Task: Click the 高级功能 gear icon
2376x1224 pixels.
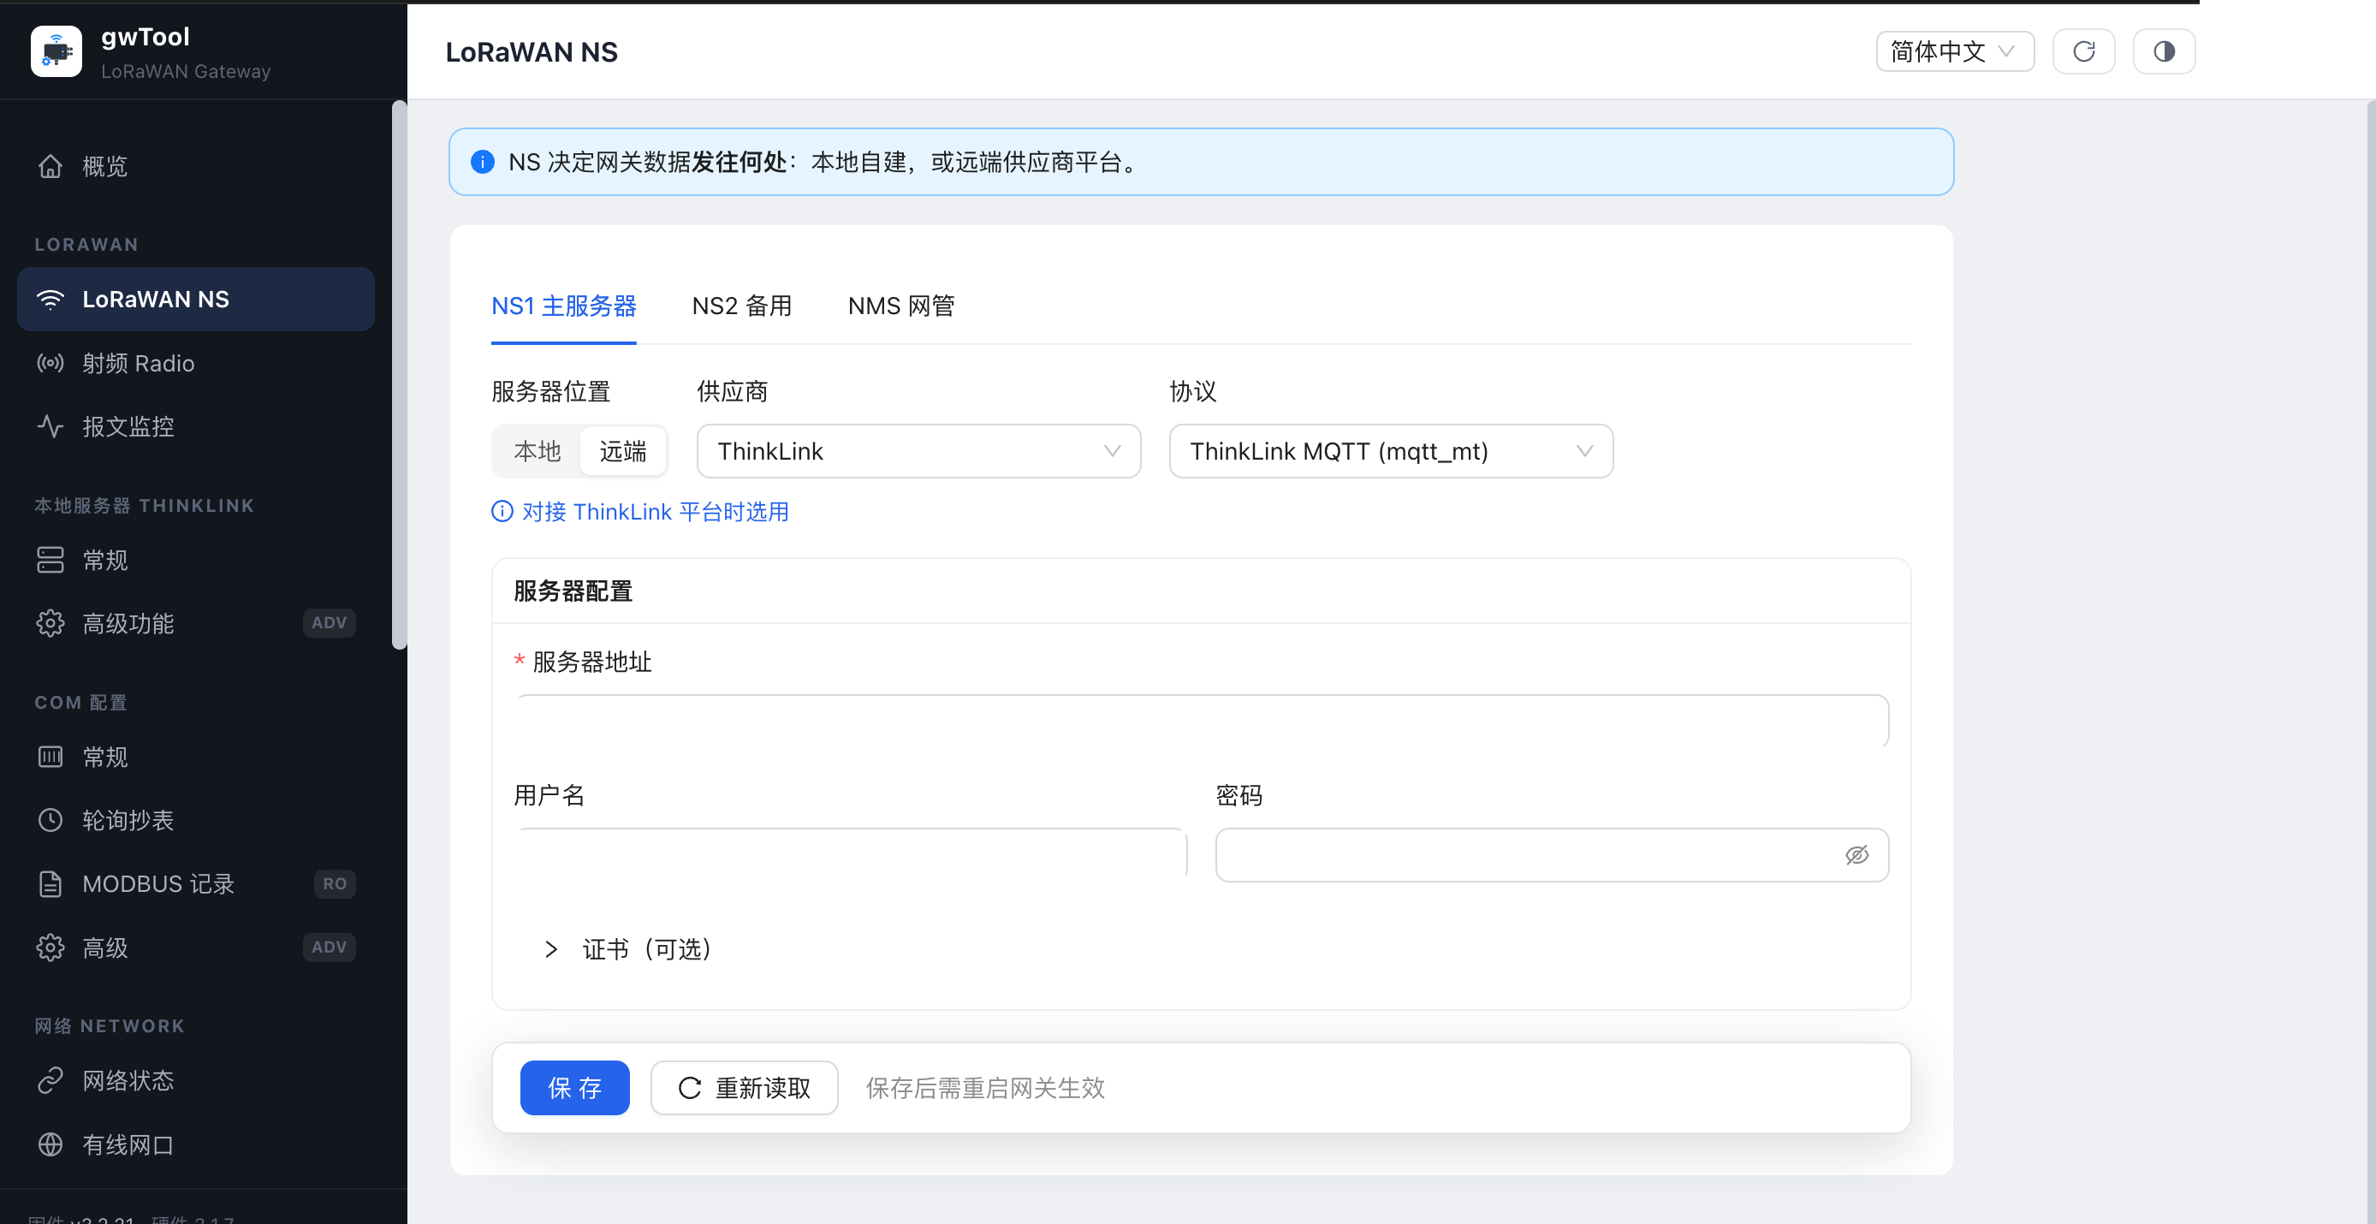Action: point(50,623)
